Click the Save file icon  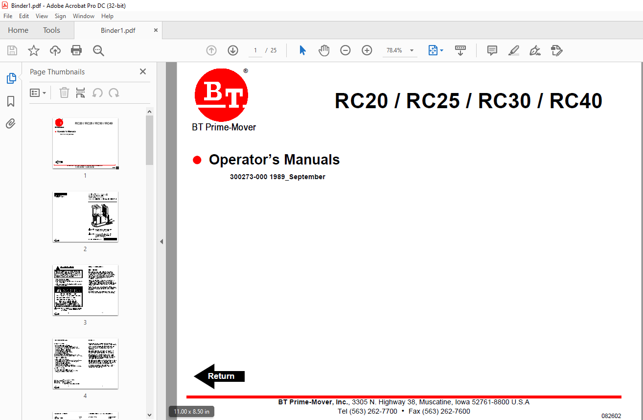tap(12, 50)
